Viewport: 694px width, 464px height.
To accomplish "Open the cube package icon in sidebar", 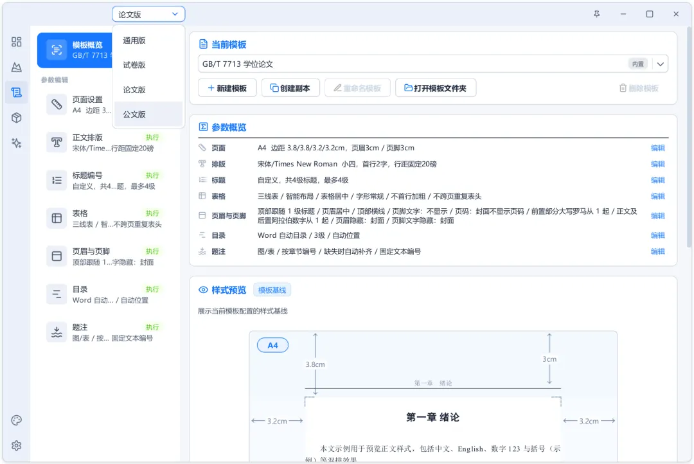I will pos(16,118).
